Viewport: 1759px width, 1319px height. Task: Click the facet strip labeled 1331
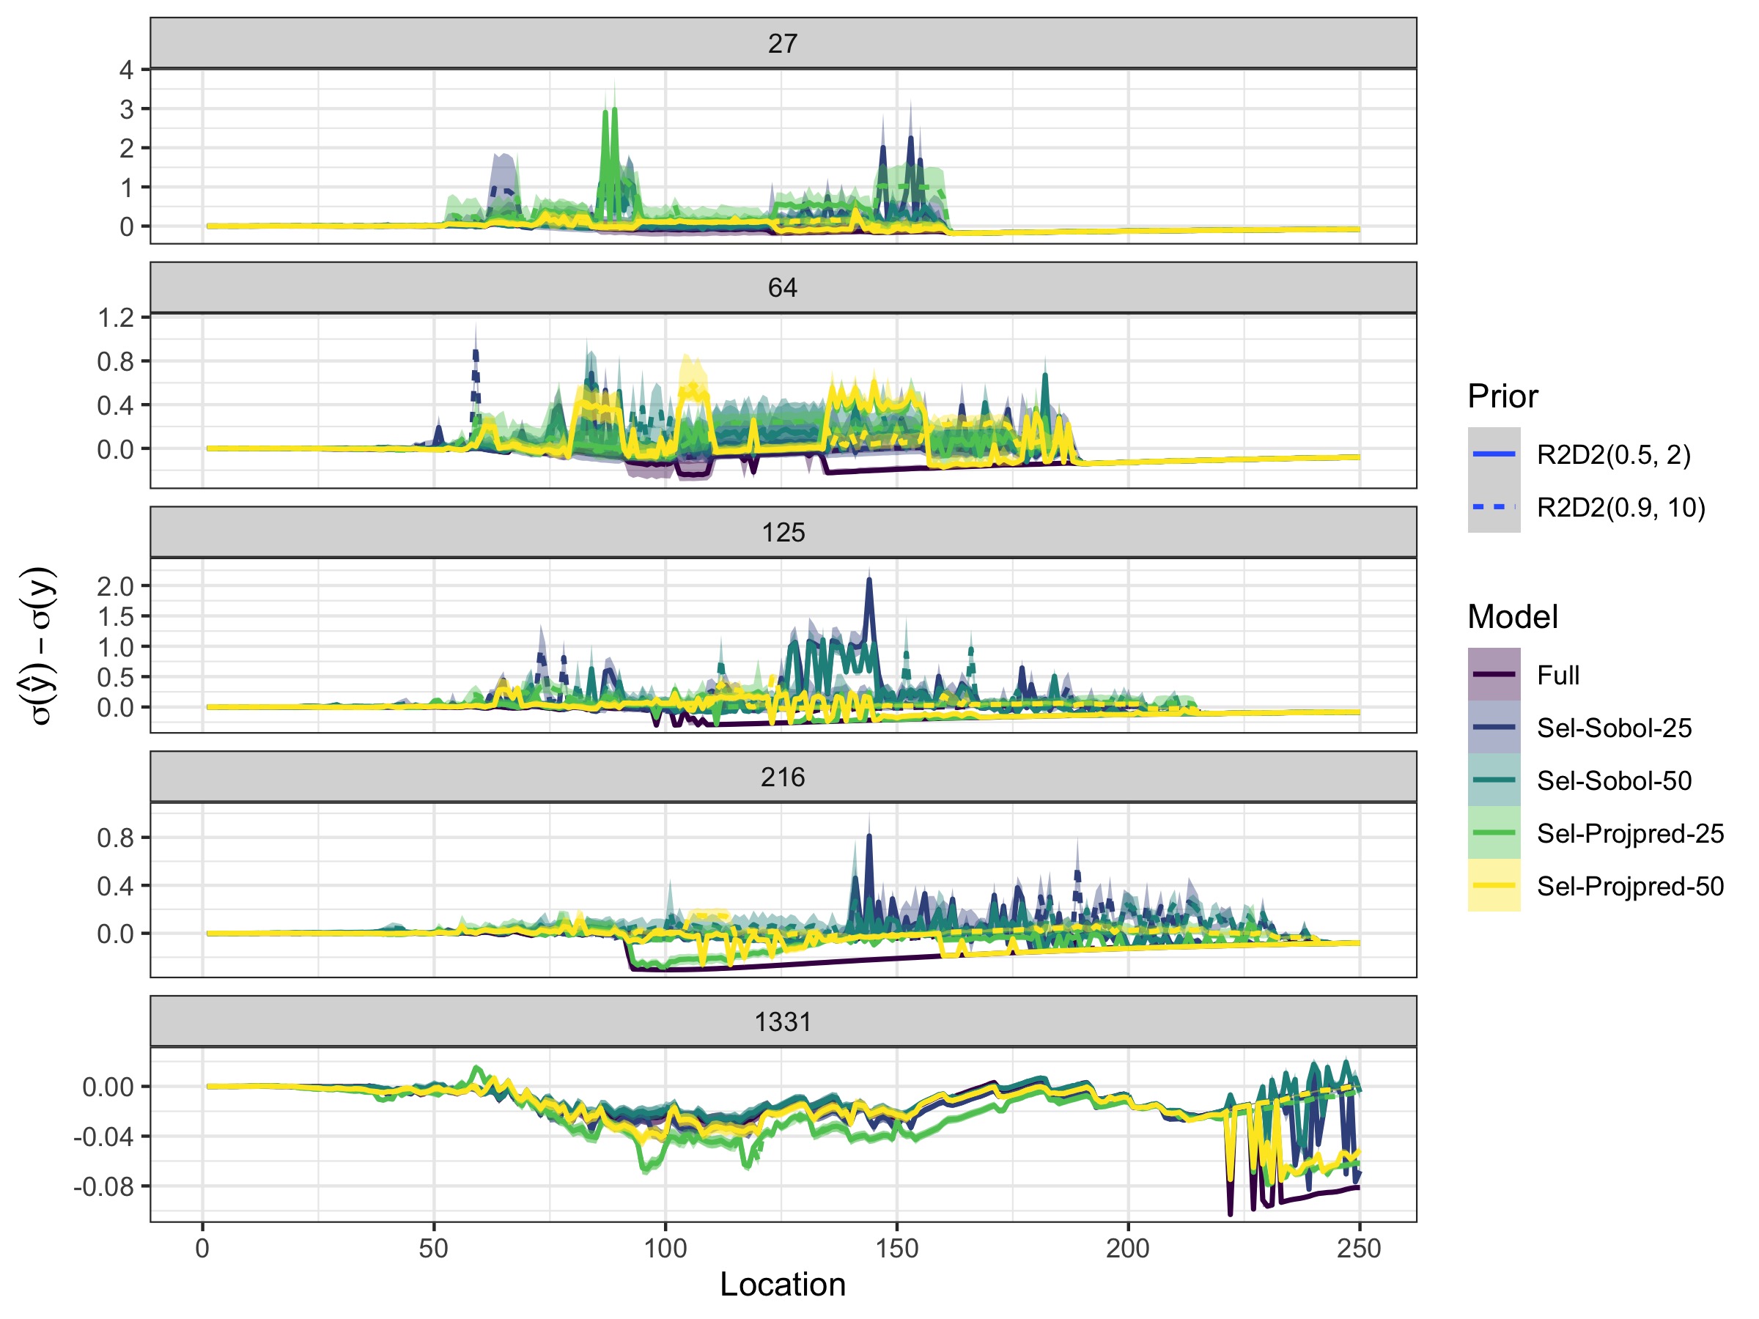[783, 1021]
